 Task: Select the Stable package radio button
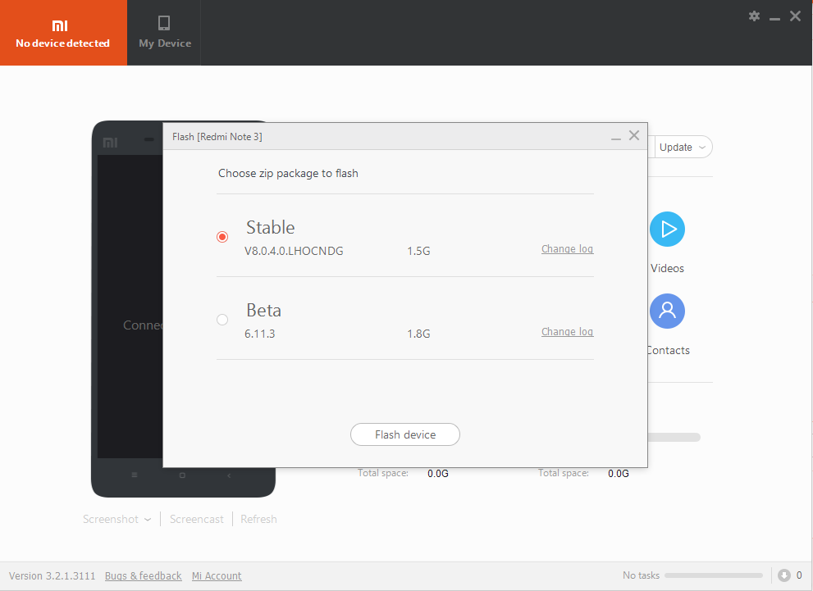pos(222,237)
